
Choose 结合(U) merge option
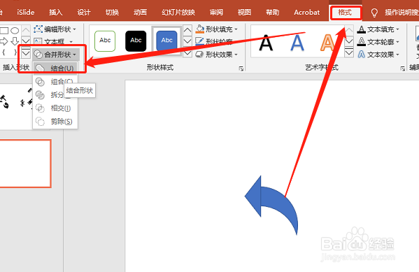tap(55, 68)
